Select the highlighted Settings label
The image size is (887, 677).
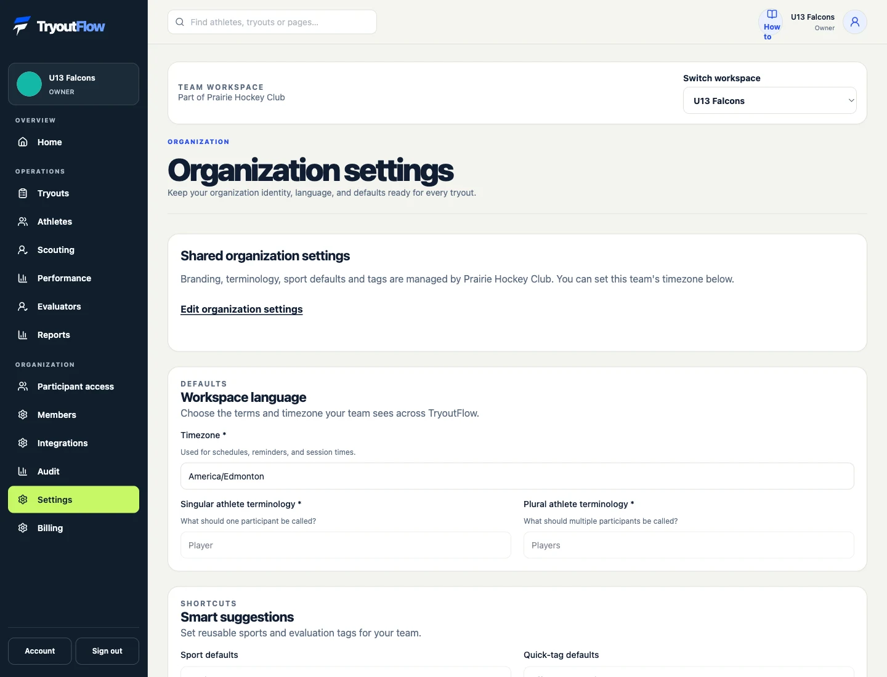(55, 500)
